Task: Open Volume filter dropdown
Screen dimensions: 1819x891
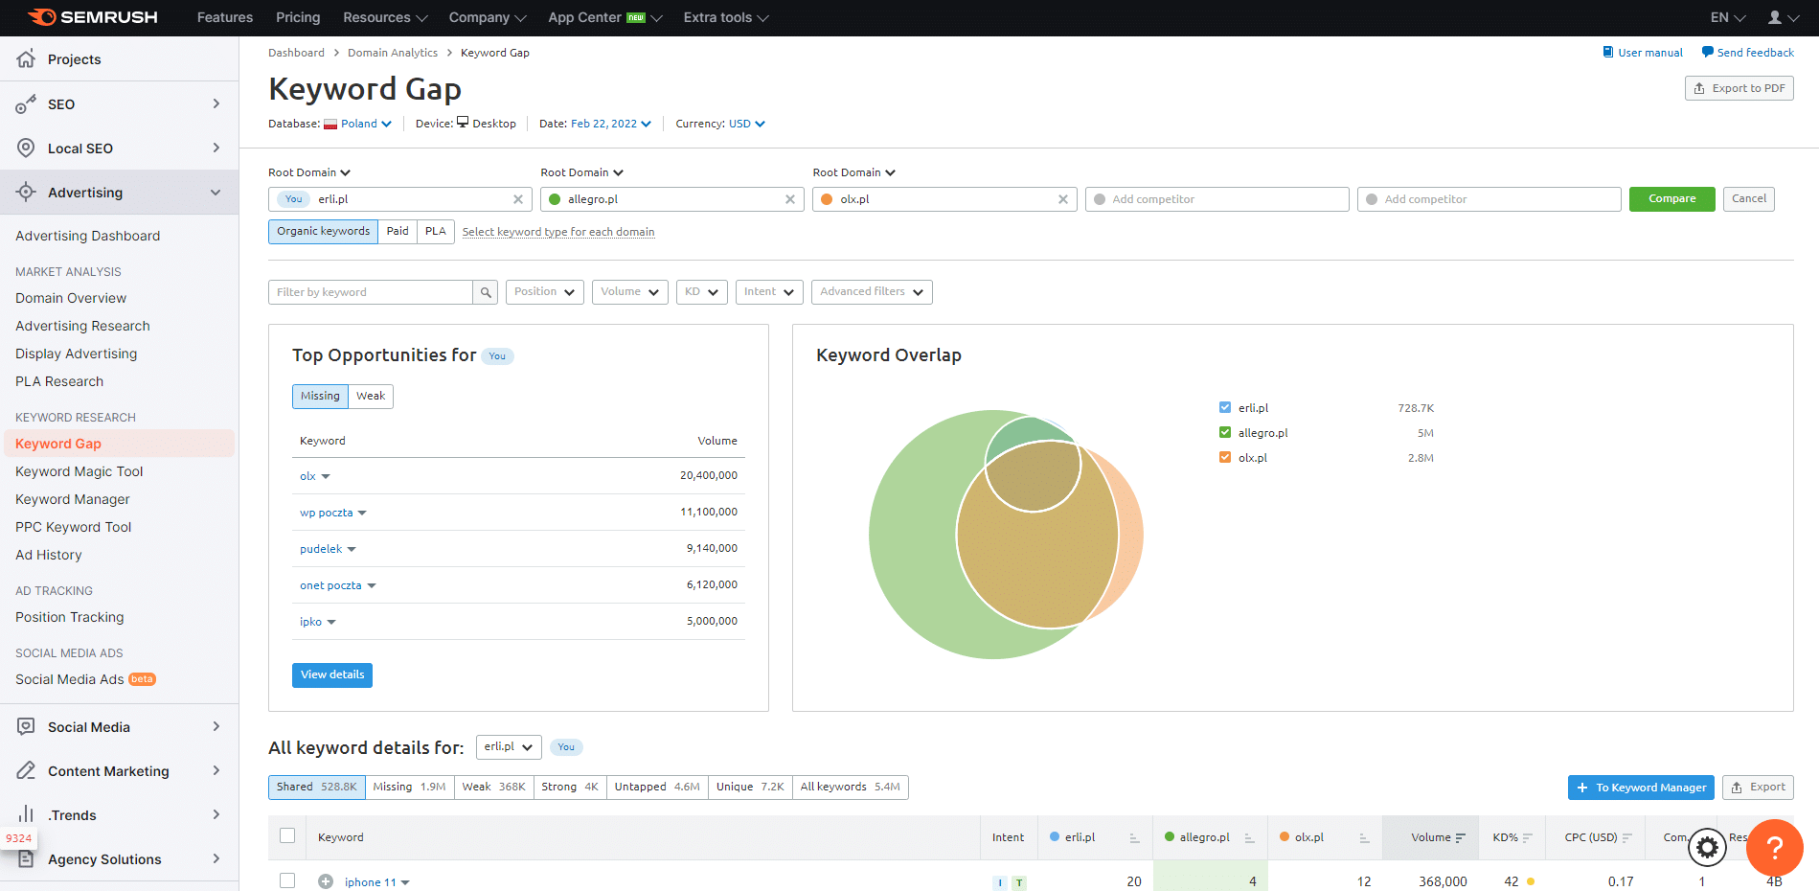Action: [x=630, y=292]
